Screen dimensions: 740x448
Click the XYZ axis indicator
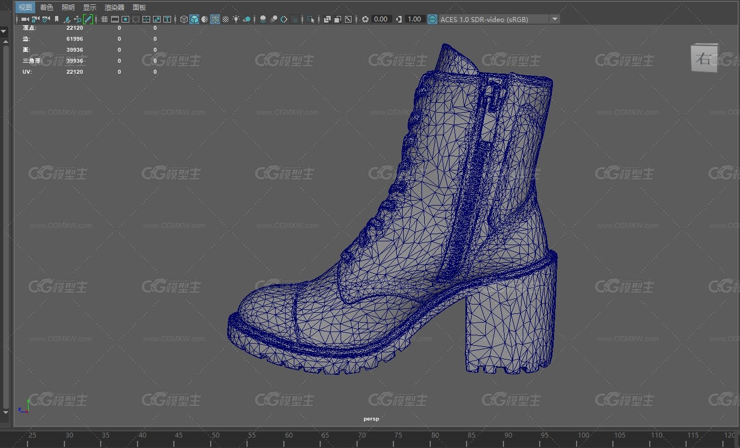(x=24, y=406)
